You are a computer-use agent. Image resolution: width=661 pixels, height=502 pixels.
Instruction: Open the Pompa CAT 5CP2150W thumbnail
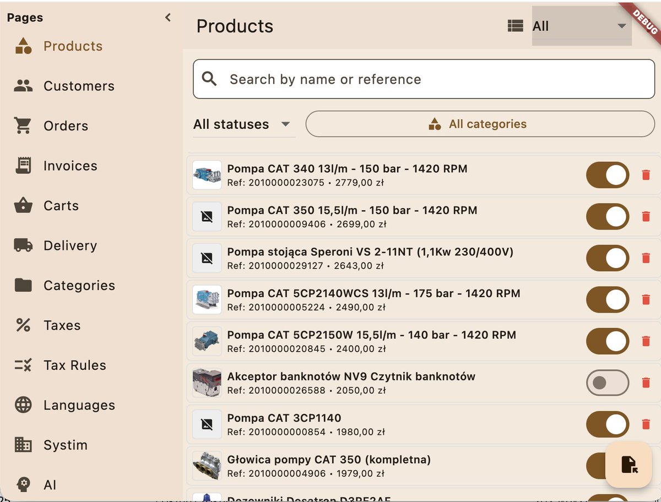(207, 341)
